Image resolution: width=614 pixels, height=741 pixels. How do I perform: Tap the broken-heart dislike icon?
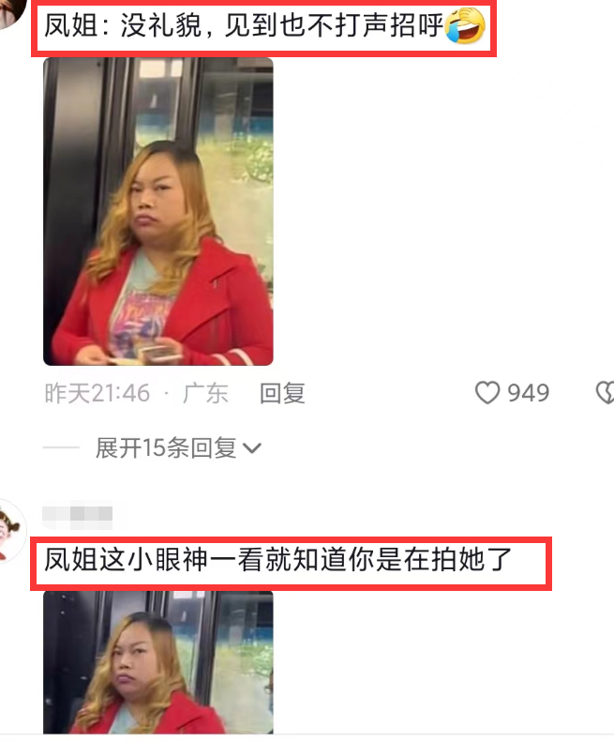click(606, 393)
